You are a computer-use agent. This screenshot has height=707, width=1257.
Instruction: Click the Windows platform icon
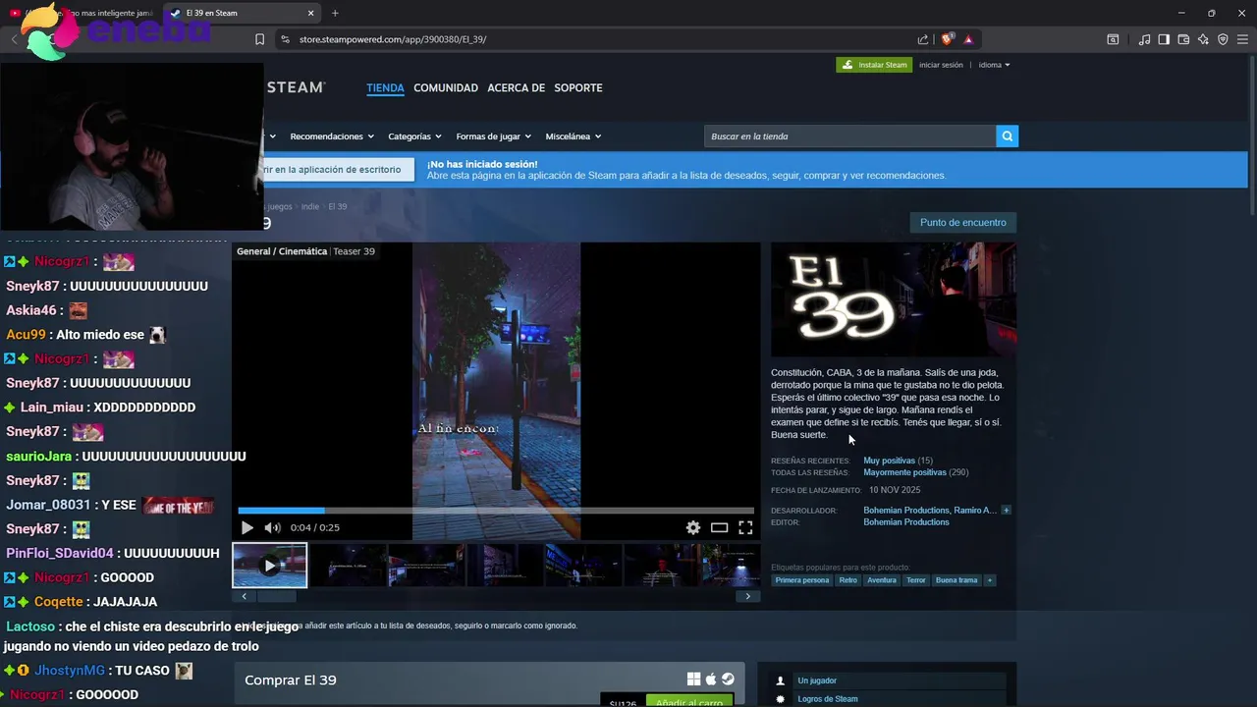click(x=693, y=680)
